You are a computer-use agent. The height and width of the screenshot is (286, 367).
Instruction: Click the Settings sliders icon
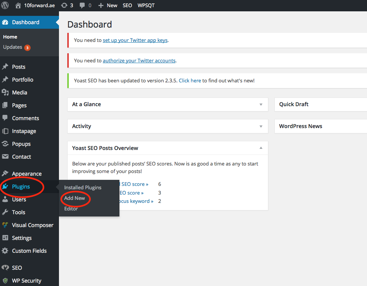5,238
